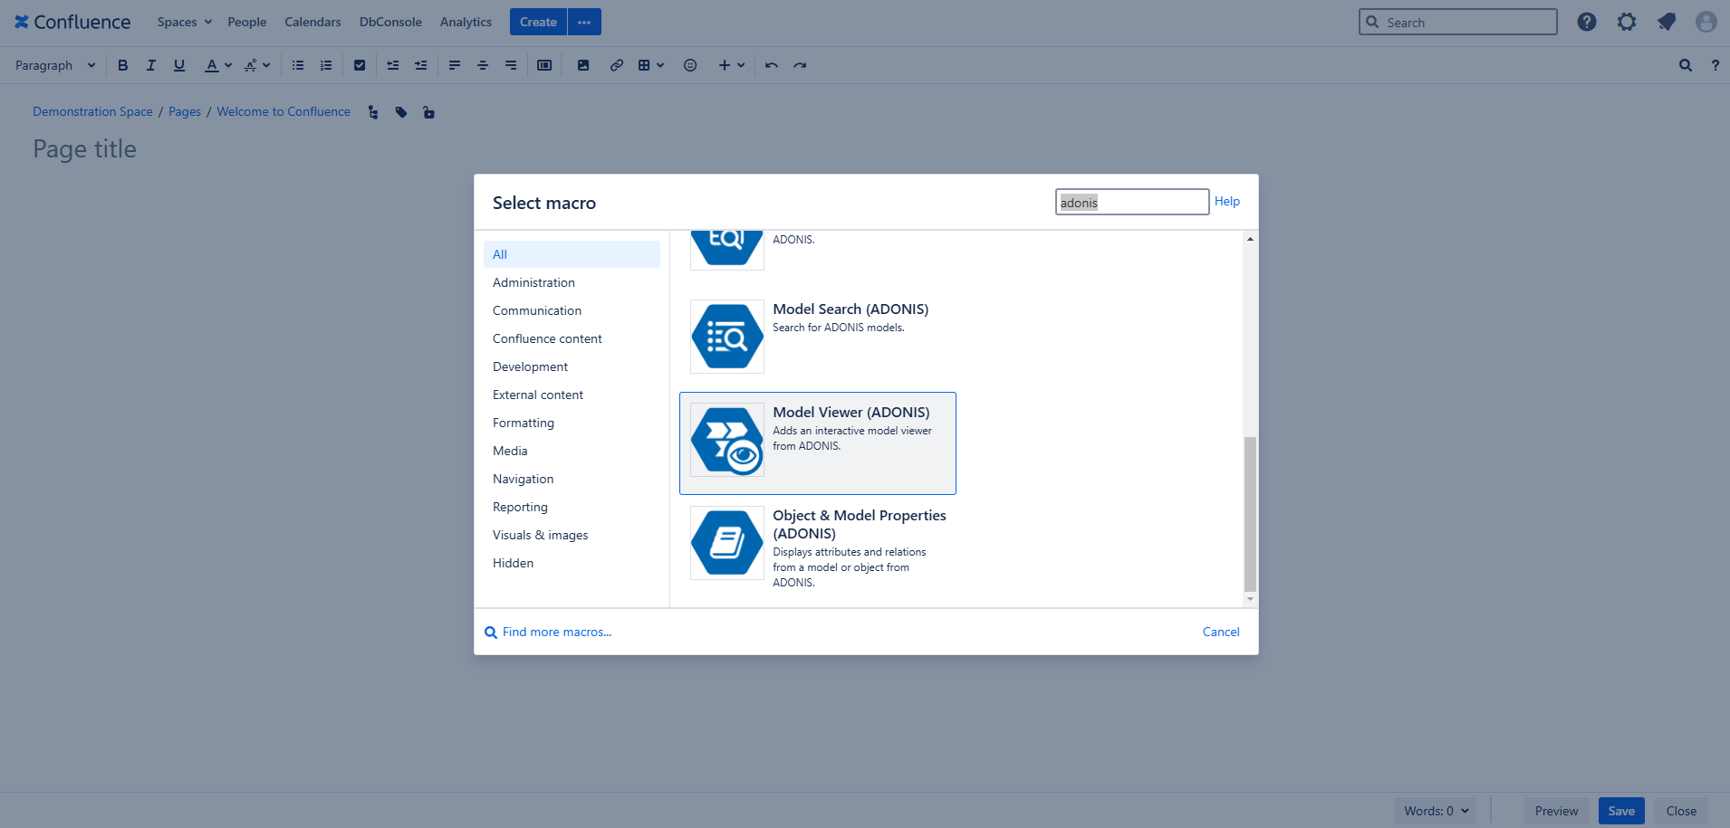
Task: Insert an emoji
Action: click(690, 64)
